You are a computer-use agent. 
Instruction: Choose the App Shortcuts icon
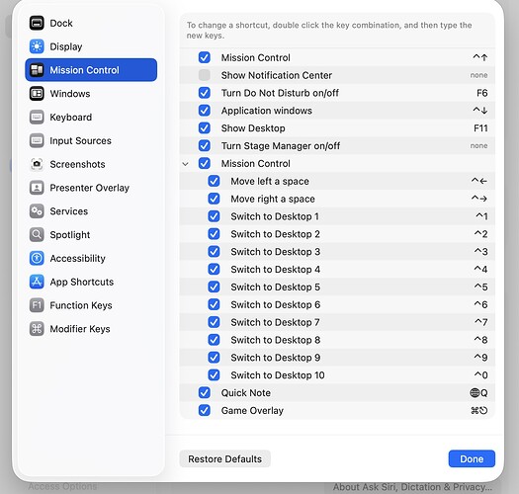pyautogui.click(x=37, y=282)
